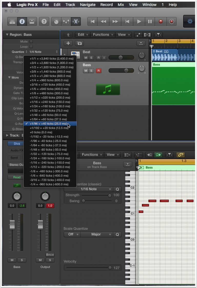Select +1/192 = +20 ticks delay

(50, 128)
